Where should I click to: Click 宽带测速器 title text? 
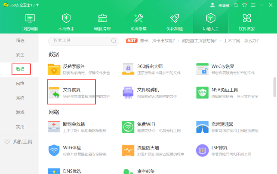point(222,124)
